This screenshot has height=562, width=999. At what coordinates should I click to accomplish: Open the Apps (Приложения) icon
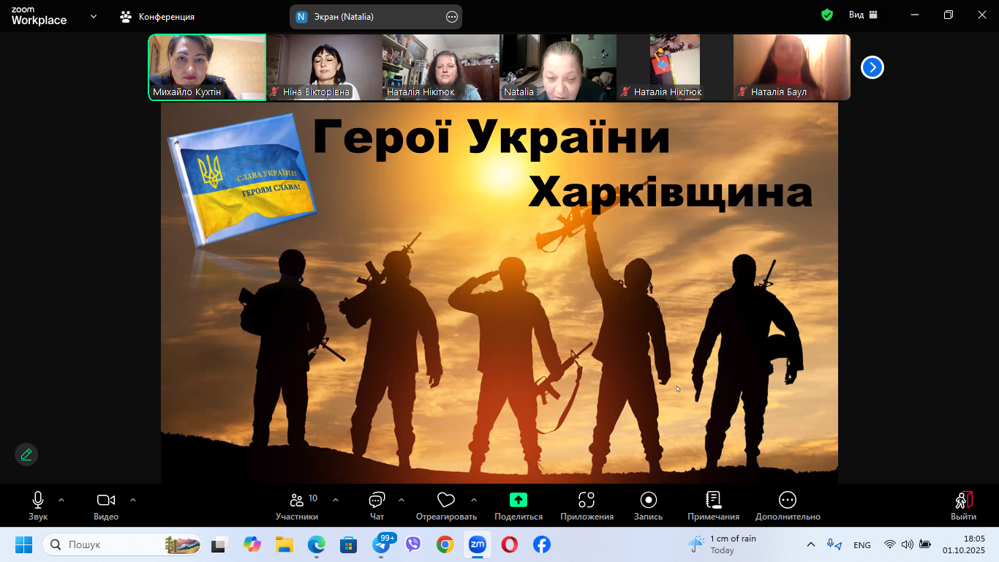click(x=587, y=501)
